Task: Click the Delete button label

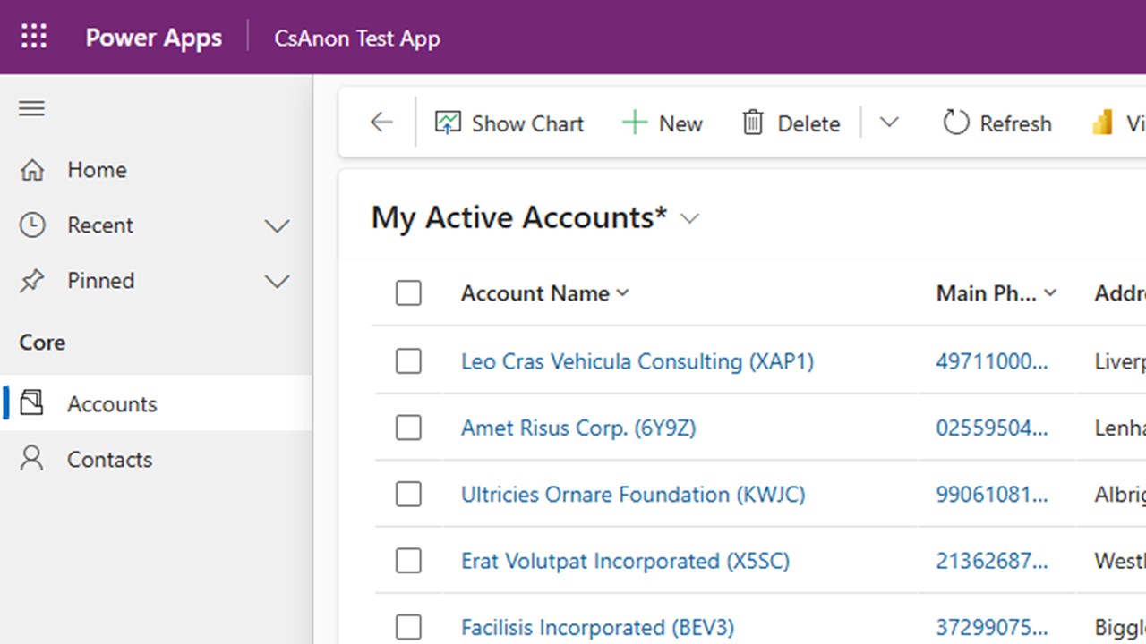Action: click(x=808, y=123)
